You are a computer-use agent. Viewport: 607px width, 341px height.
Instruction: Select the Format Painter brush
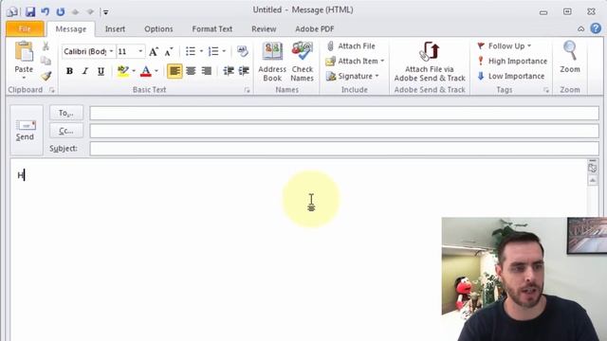click(46, 76)
